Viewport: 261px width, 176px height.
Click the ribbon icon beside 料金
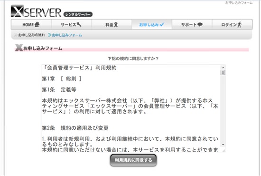tap(116, 25)
